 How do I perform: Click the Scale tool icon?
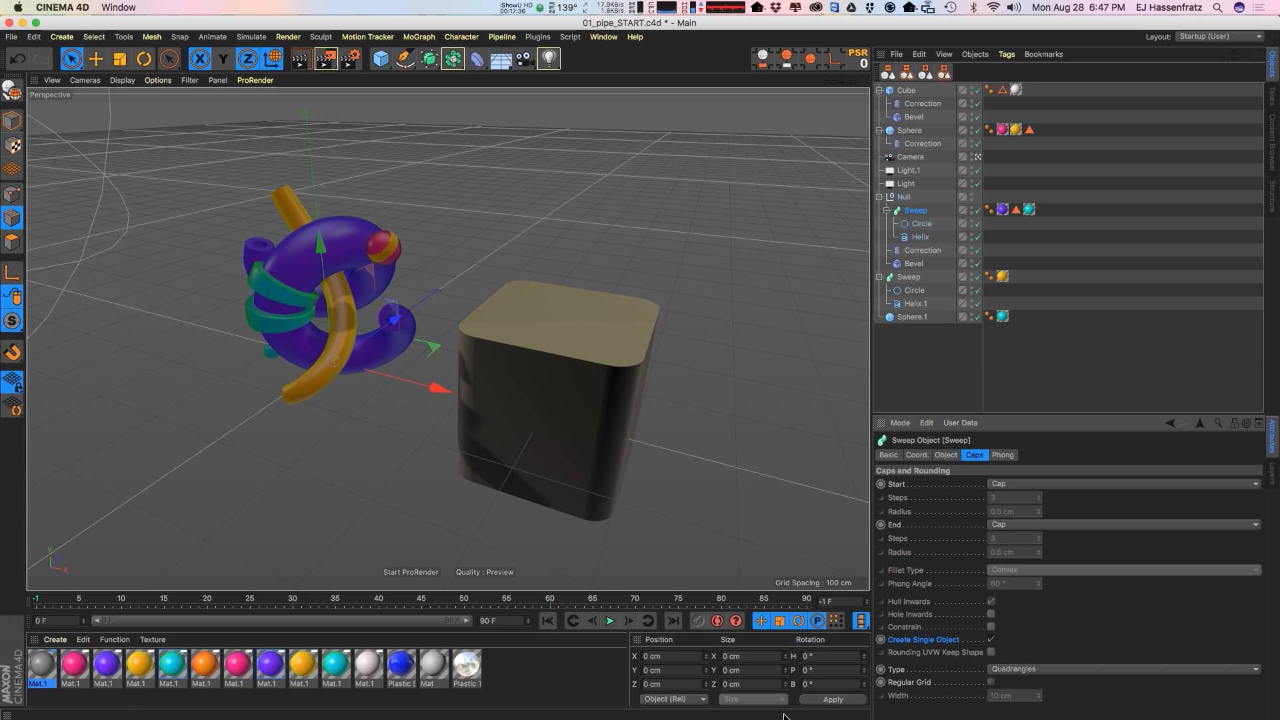pos(120,59)
